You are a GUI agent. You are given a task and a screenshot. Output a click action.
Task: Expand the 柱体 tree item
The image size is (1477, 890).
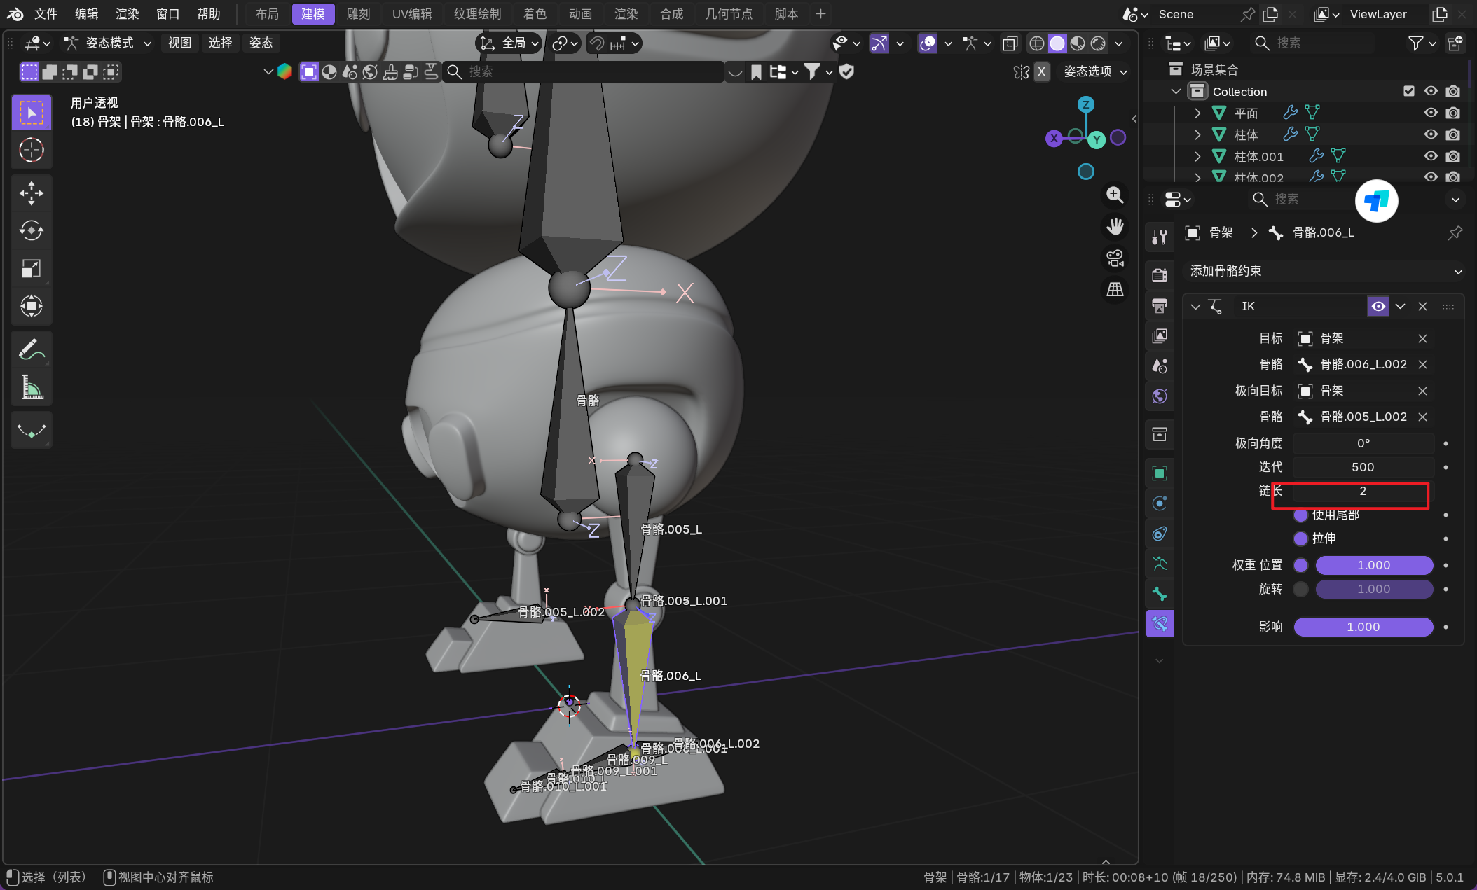tap(1197, 134)
